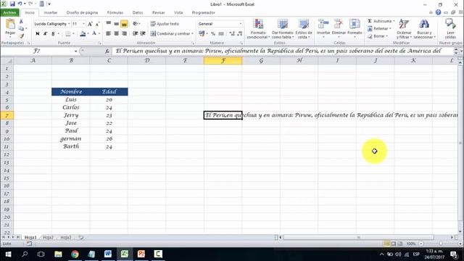Viewport: 464px width, 261px height.
Task: Click the column F header
Action: [223, 61]
